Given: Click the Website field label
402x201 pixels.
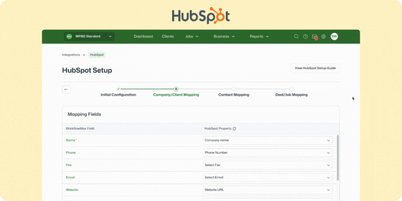Looking at the screenshot, I should (x=72, y=190).
